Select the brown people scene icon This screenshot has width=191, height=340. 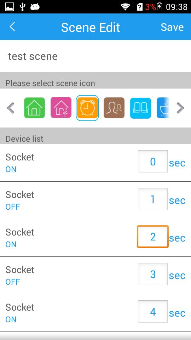click(x=114, y=108)
